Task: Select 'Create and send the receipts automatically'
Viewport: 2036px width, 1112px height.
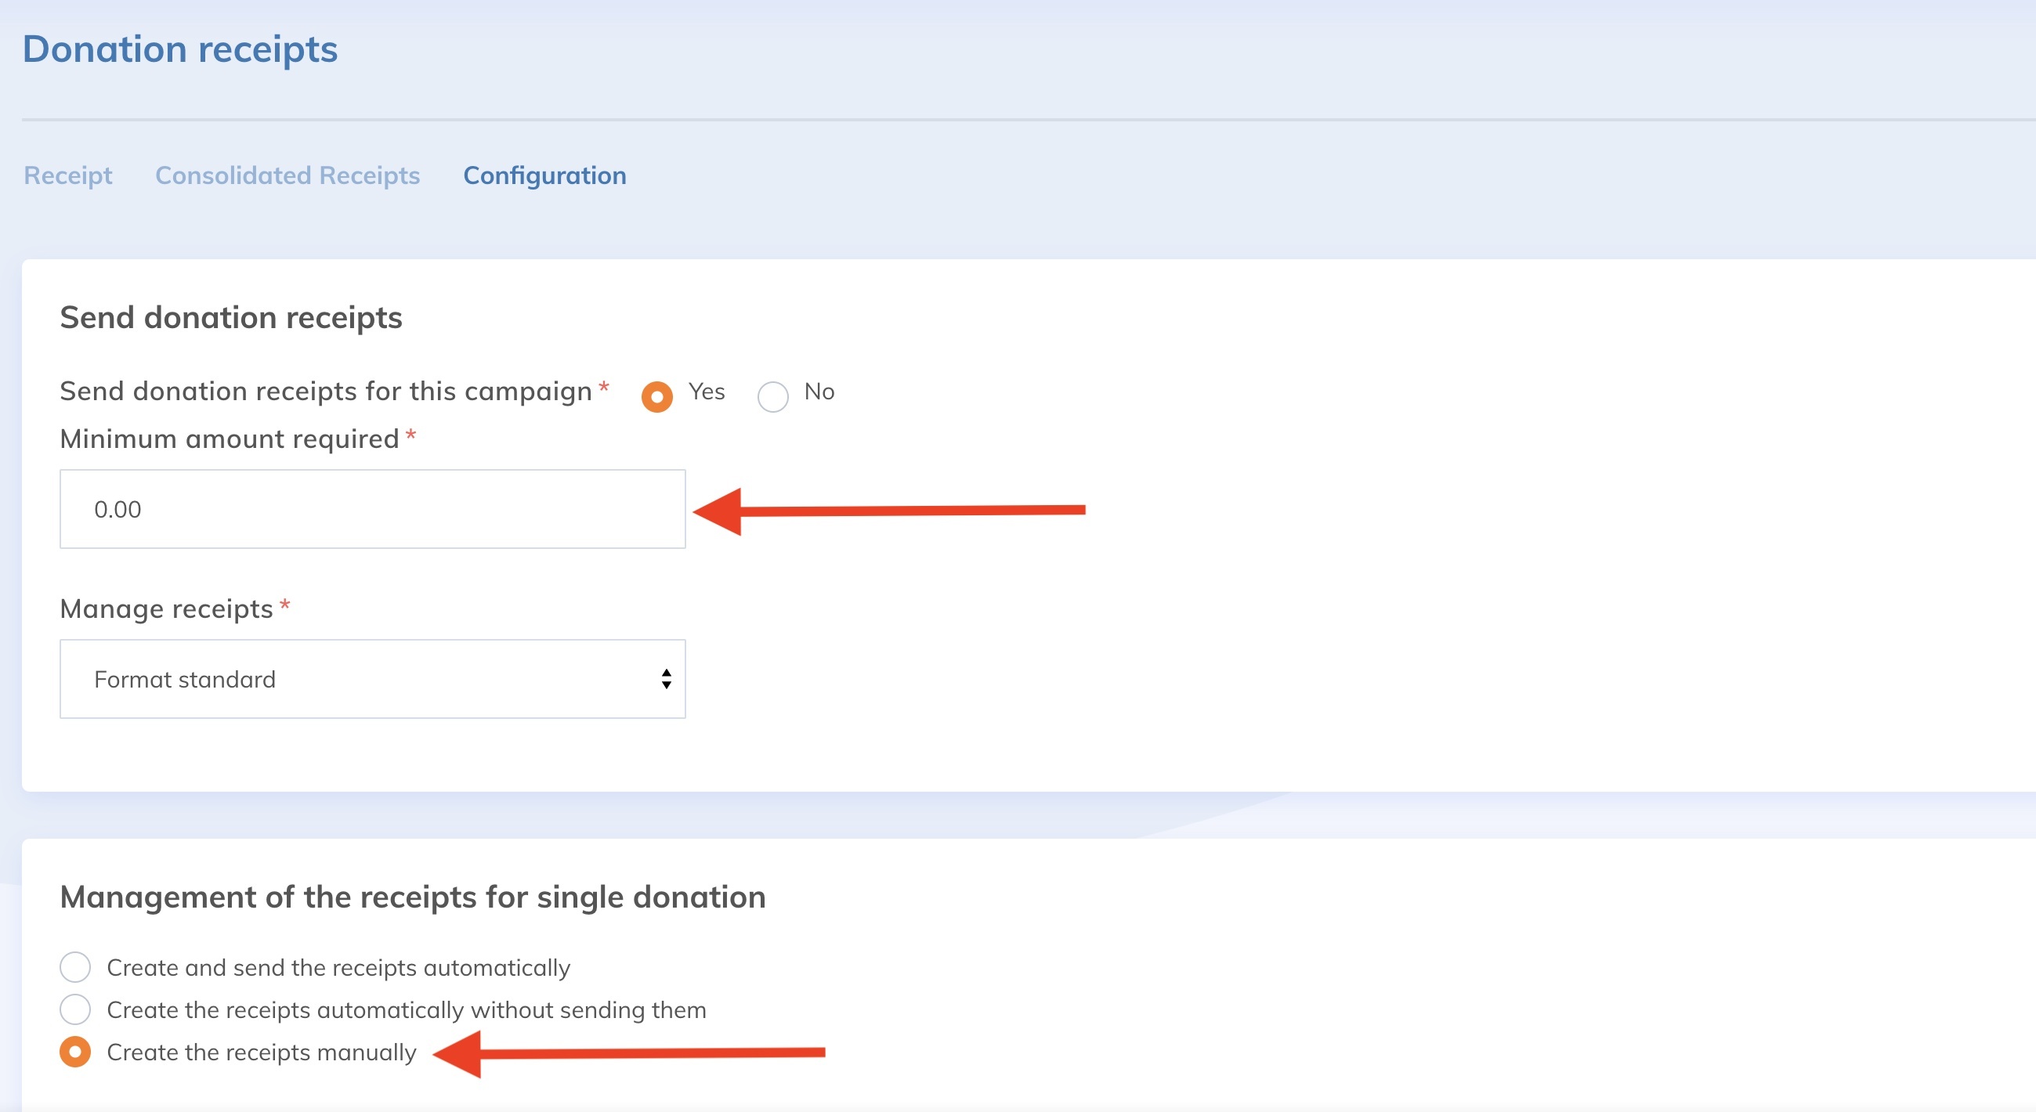Action: (x=75, y=966)
